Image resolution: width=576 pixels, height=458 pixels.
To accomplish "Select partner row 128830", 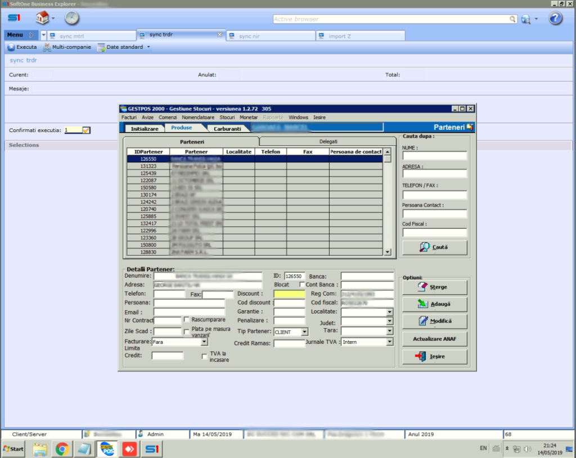I will 255,252.
